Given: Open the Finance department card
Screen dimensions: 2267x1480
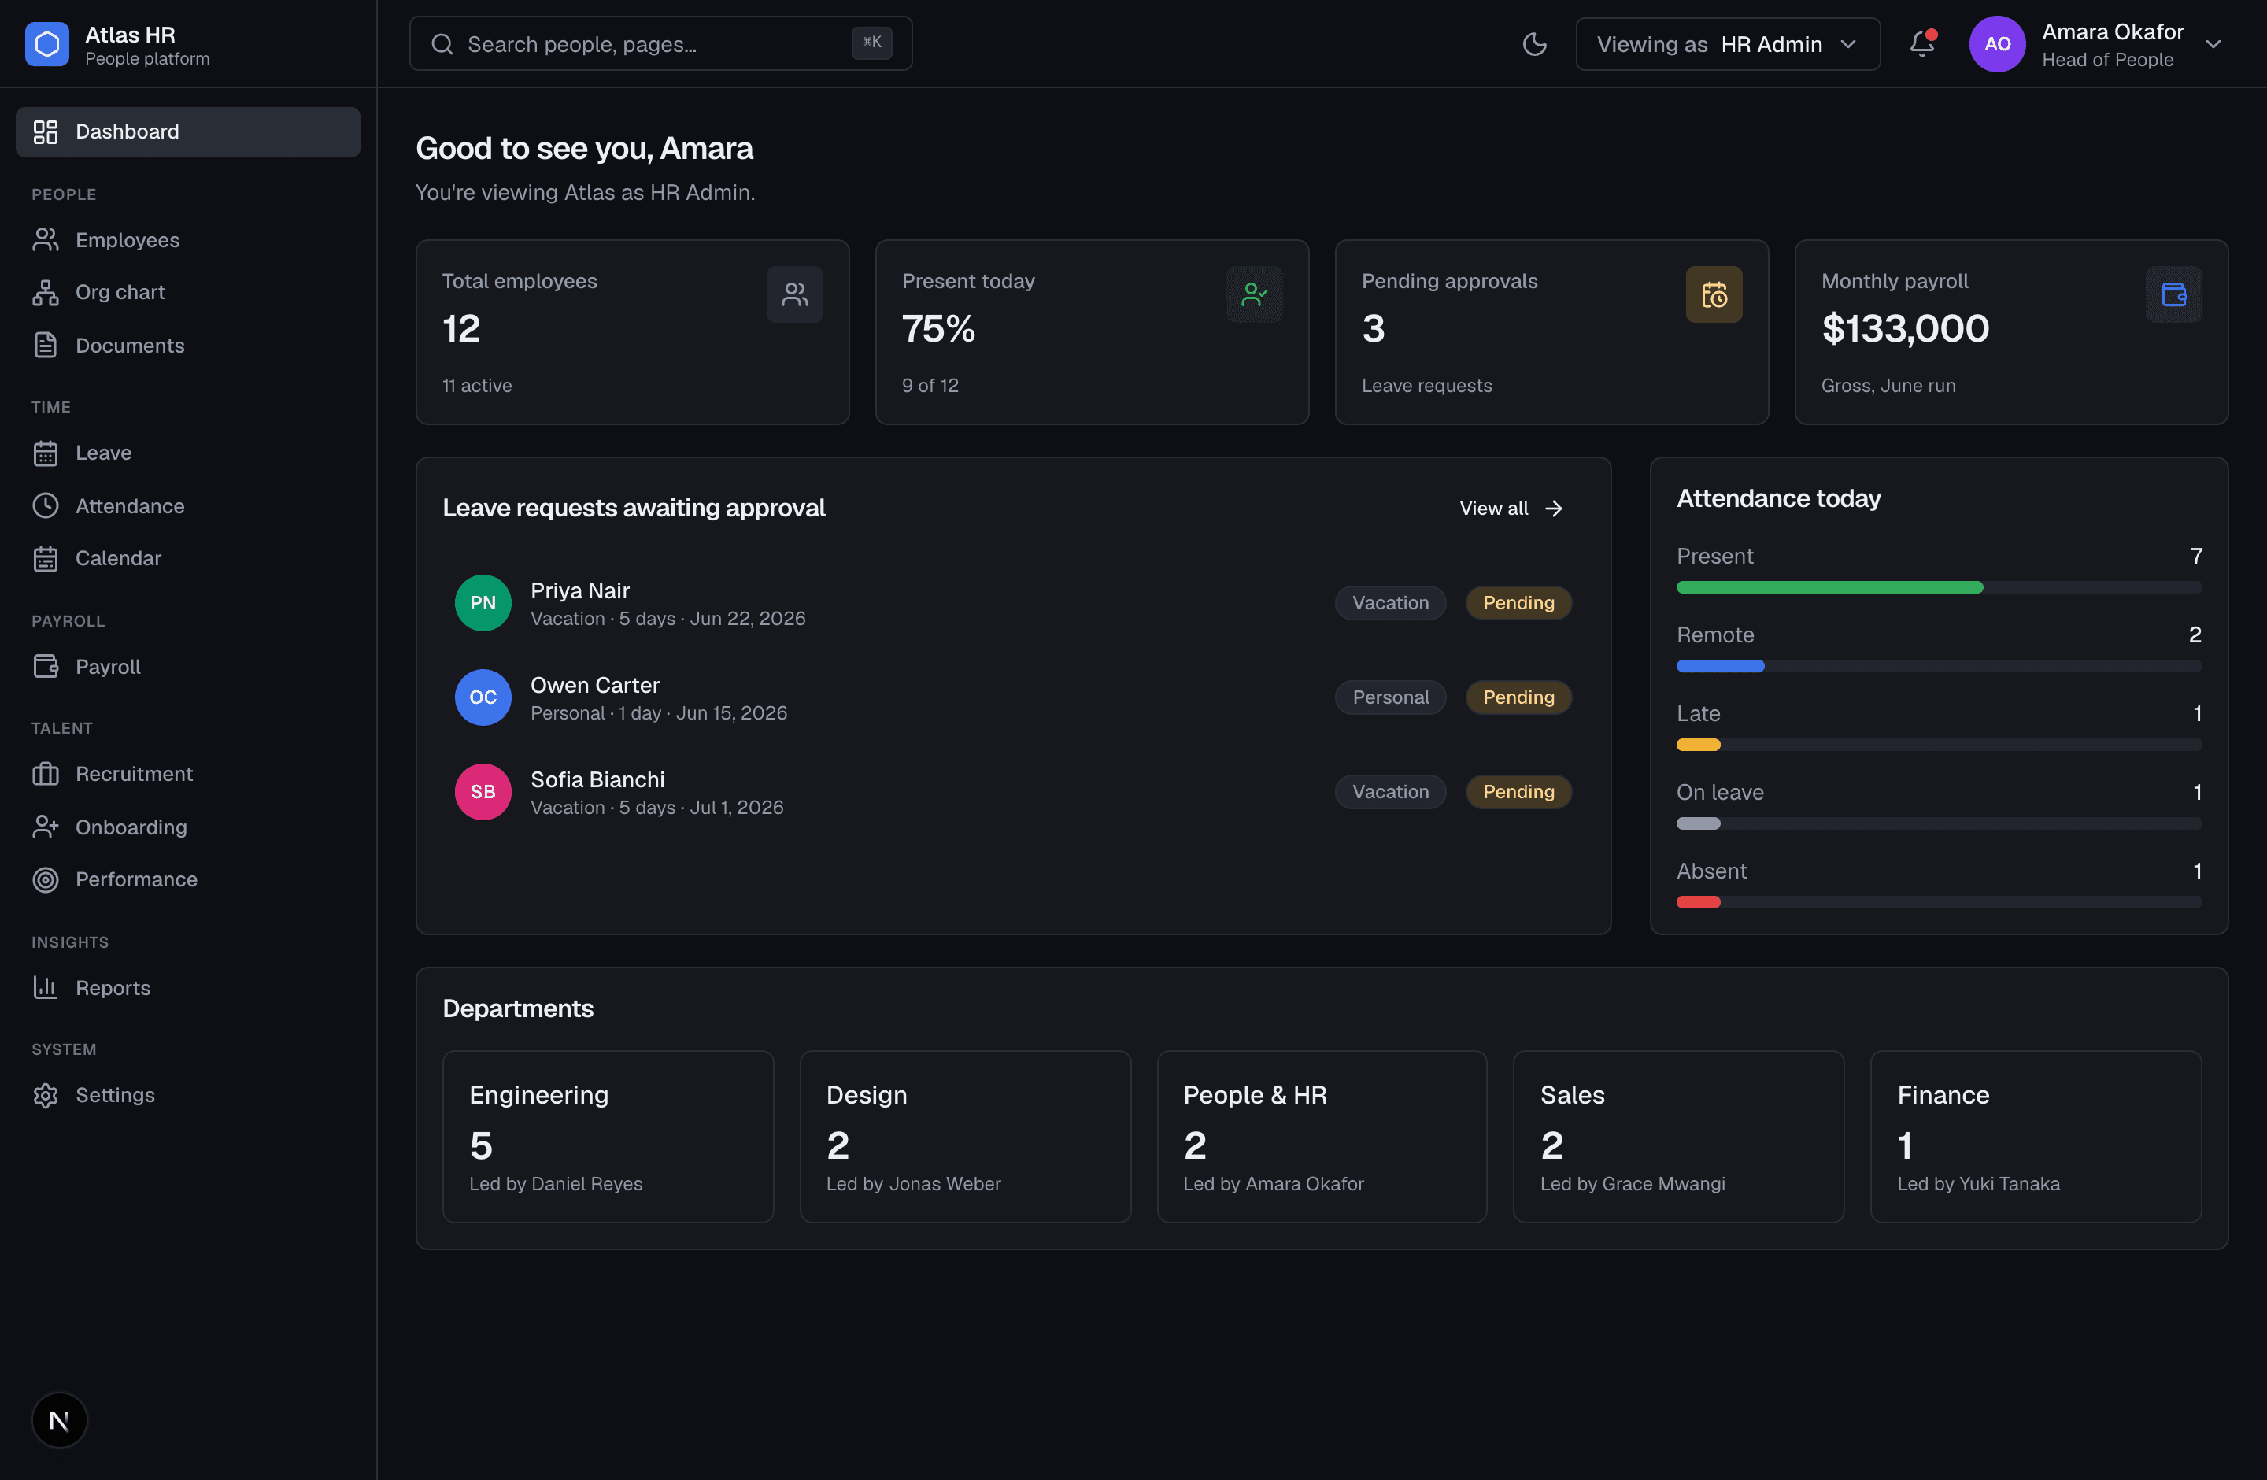Looking at the screenshot, I should click(2036, 1136).
